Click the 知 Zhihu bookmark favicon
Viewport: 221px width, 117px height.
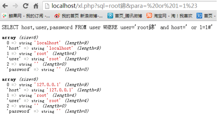click(199, 16)
